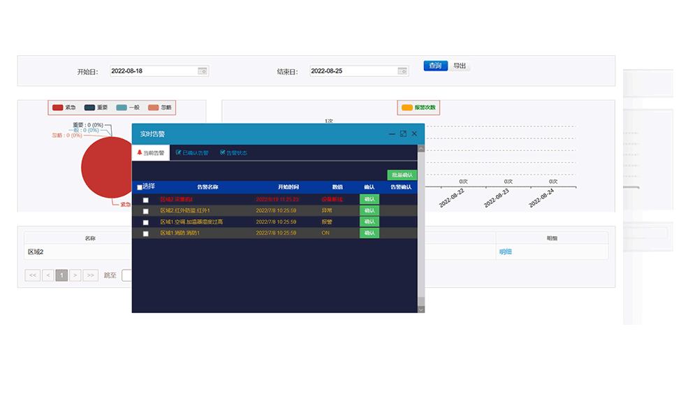Viewport: 681px width, 394px height.
Task: Check the 区域2 采集机 alarm row checkbox
Action: click(x=146, y=200)
